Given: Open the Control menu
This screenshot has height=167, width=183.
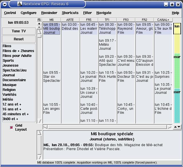Looking at the screenshot, I should (10, 13).
